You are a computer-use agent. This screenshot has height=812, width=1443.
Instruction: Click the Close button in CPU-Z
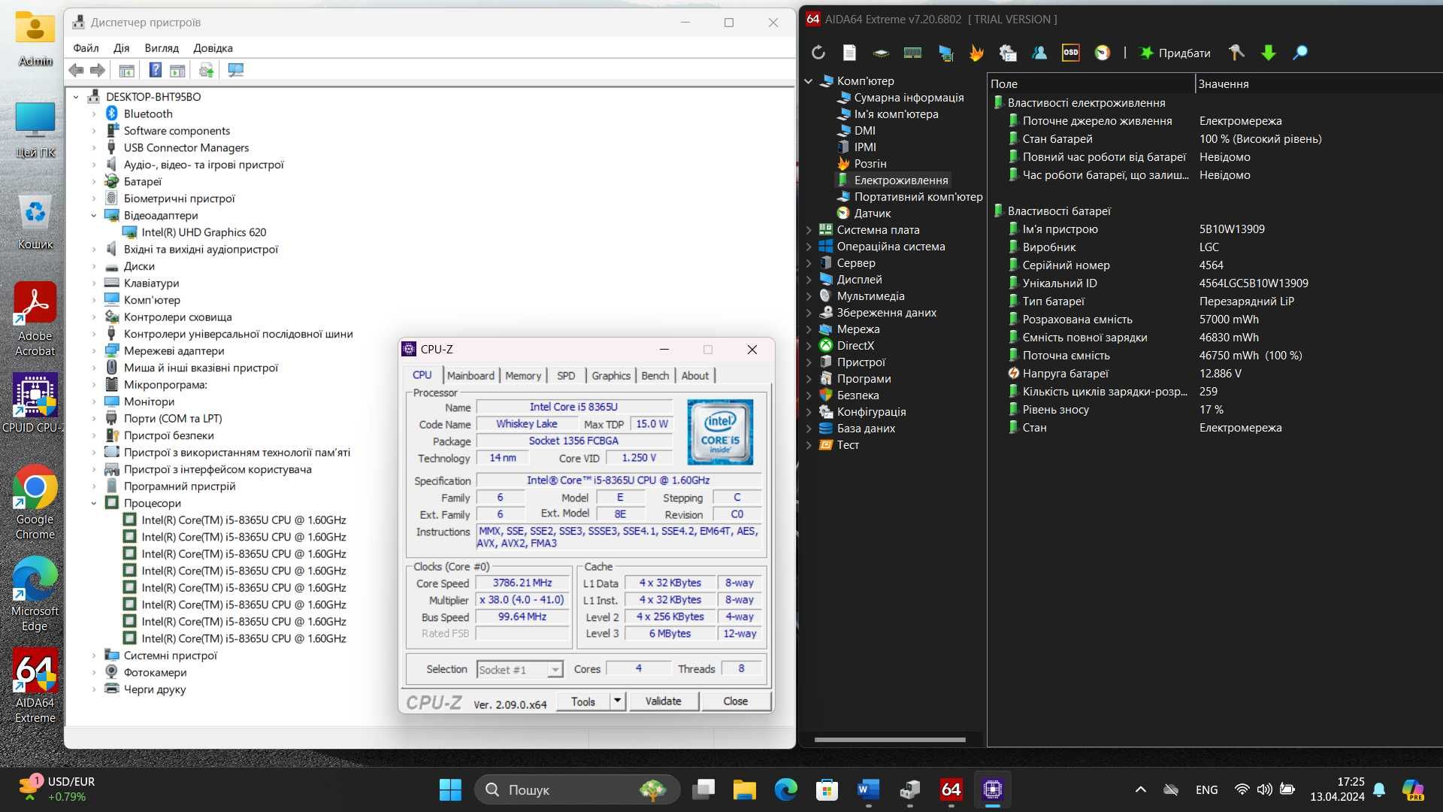click(x=735, y=701)
